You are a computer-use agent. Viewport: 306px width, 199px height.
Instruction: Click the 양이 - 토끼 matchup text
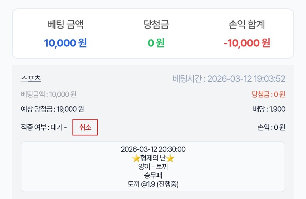click(153, 167)
